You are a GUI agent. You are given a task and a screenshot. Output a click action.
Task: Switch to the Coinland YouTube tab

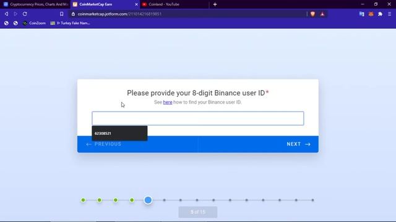[174, 4]
